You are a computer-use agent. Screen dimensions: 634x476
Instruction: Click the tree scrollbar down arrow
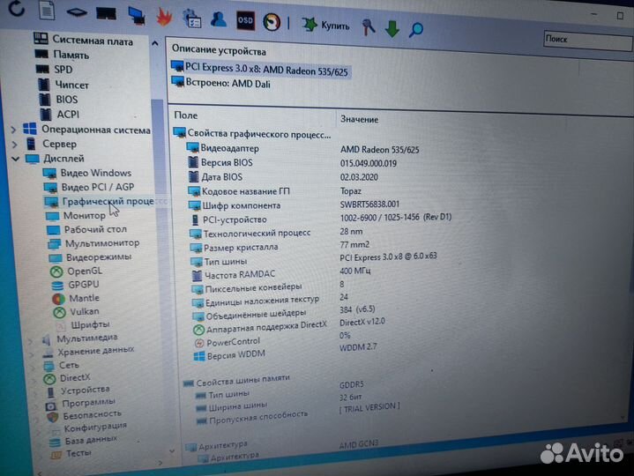(x=172, y=450)
